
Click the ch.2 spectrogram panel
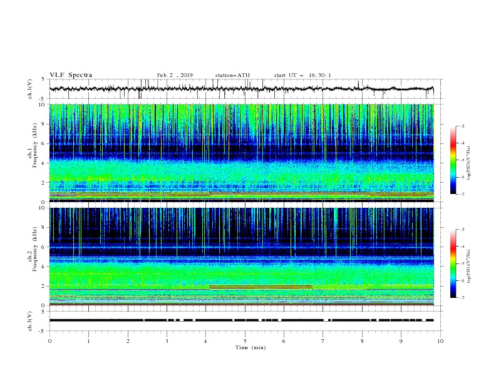242,257
